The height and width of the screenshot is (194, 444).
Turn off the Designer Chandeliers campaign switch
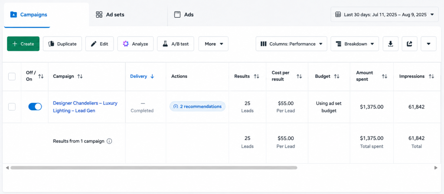35,107
